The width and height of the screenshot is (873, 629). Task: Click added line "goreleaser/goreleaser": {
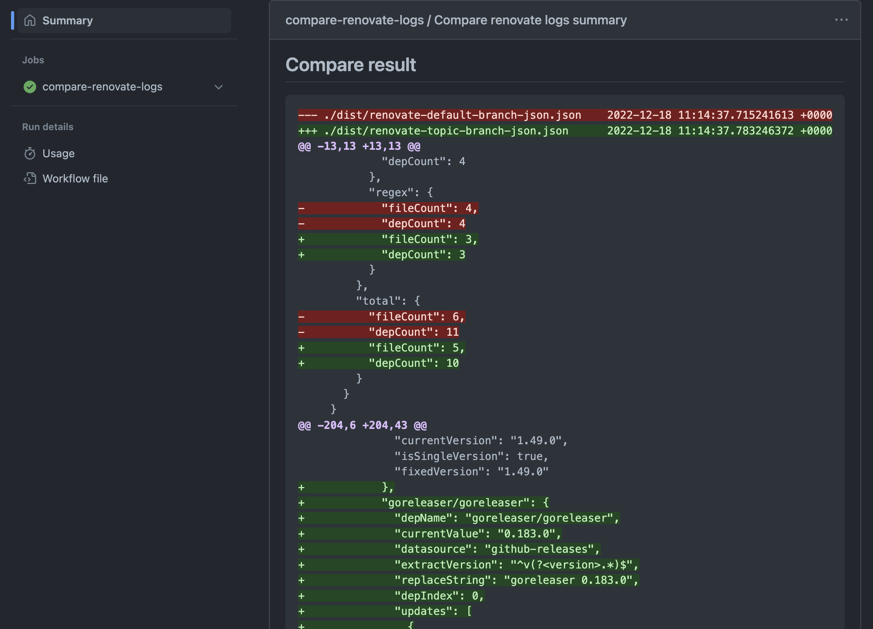click(x=423, y=503)
